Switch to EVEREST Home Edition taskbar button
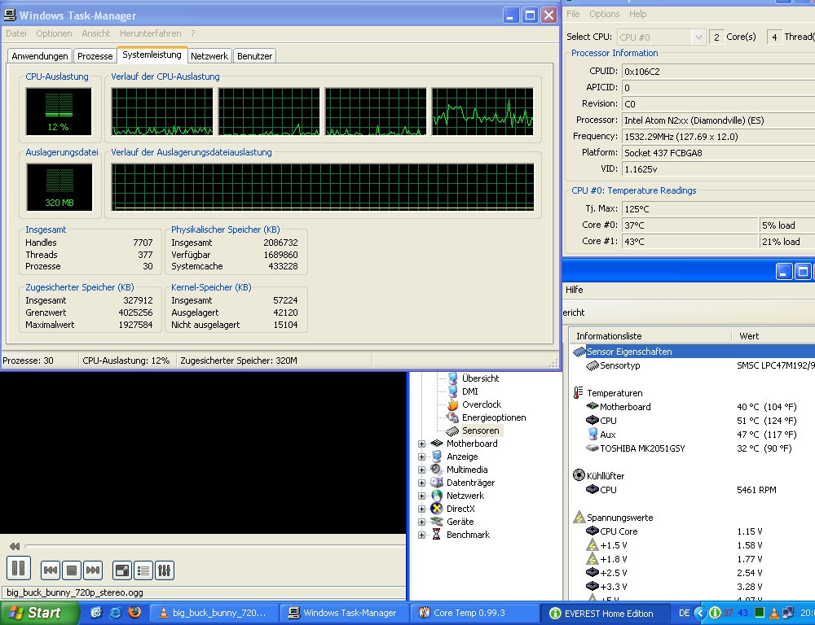The width and height of the screenshot is (815, 625). pyautogui.click(x=605, y=613)
